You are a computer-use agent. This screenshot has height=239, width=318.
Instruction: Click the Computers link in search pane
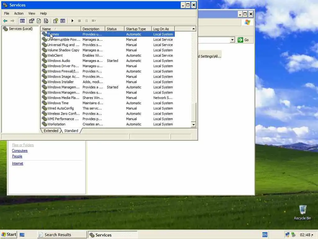click(x=20, y=151)
